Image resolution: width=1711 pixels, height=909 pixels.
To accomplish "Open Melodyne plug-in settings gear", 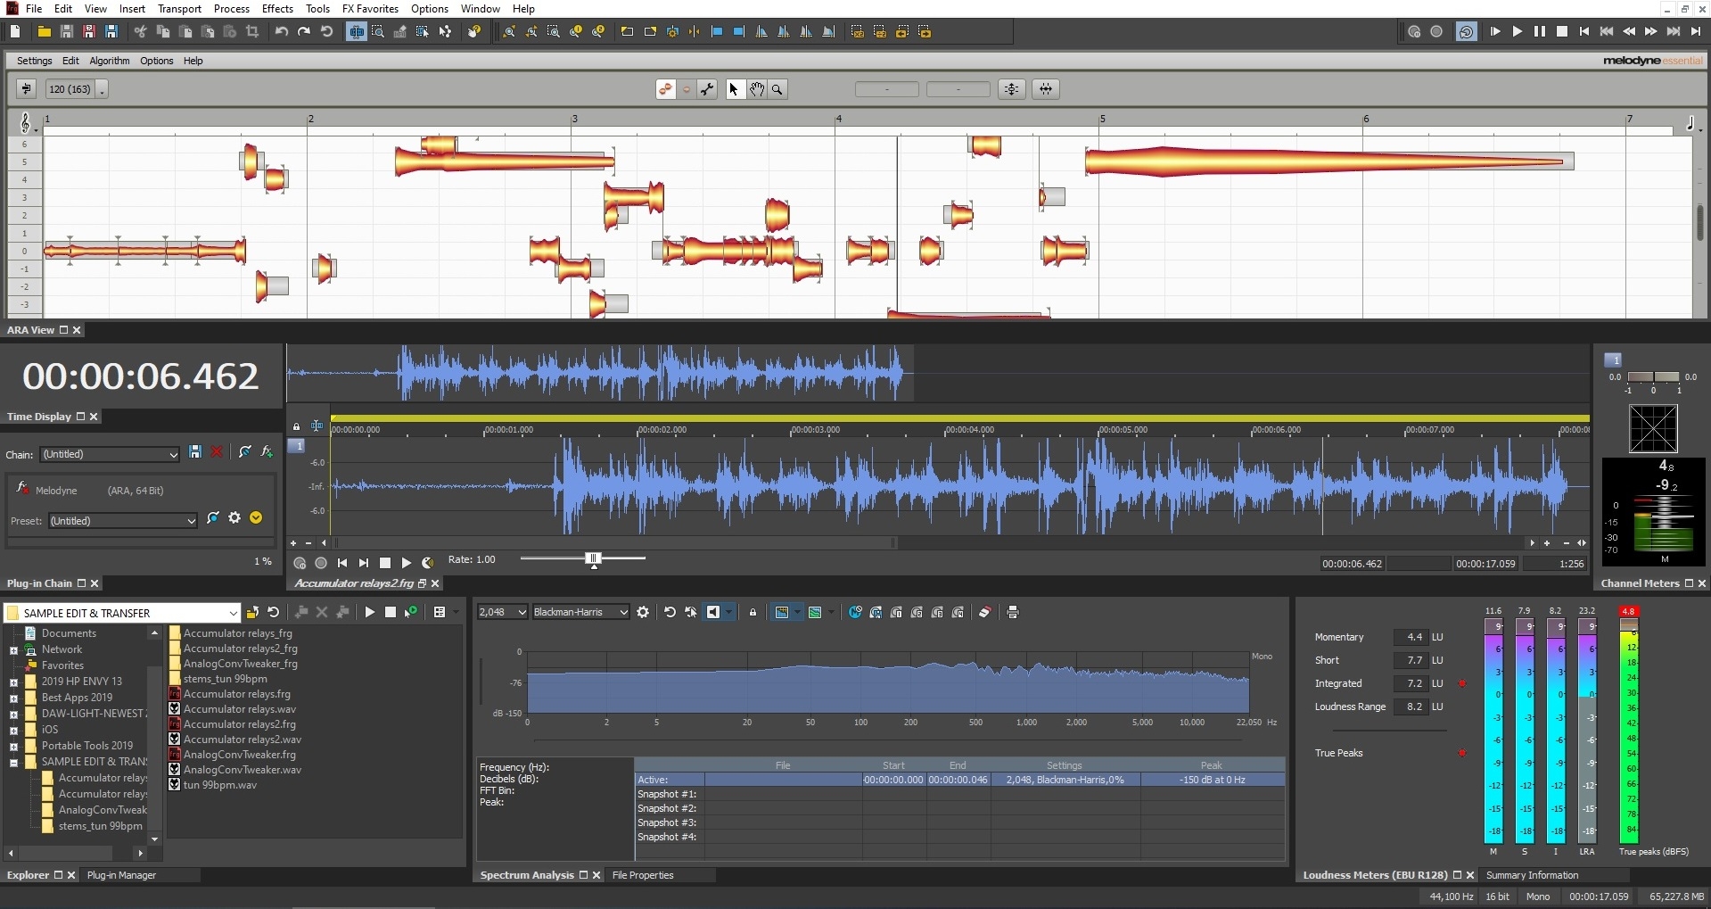I will (234, 517).
